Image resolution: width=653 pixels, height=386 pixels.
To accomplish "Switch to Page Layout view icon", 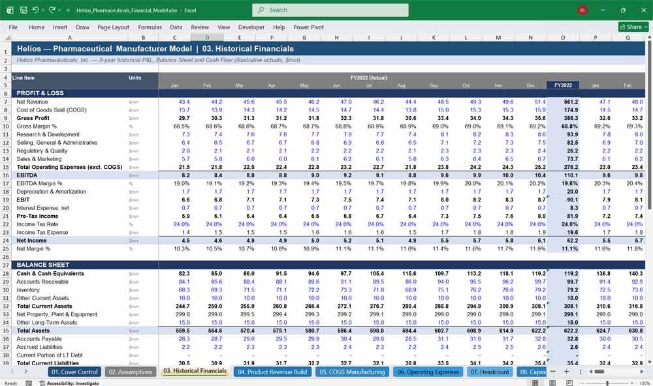I will 552,383.
